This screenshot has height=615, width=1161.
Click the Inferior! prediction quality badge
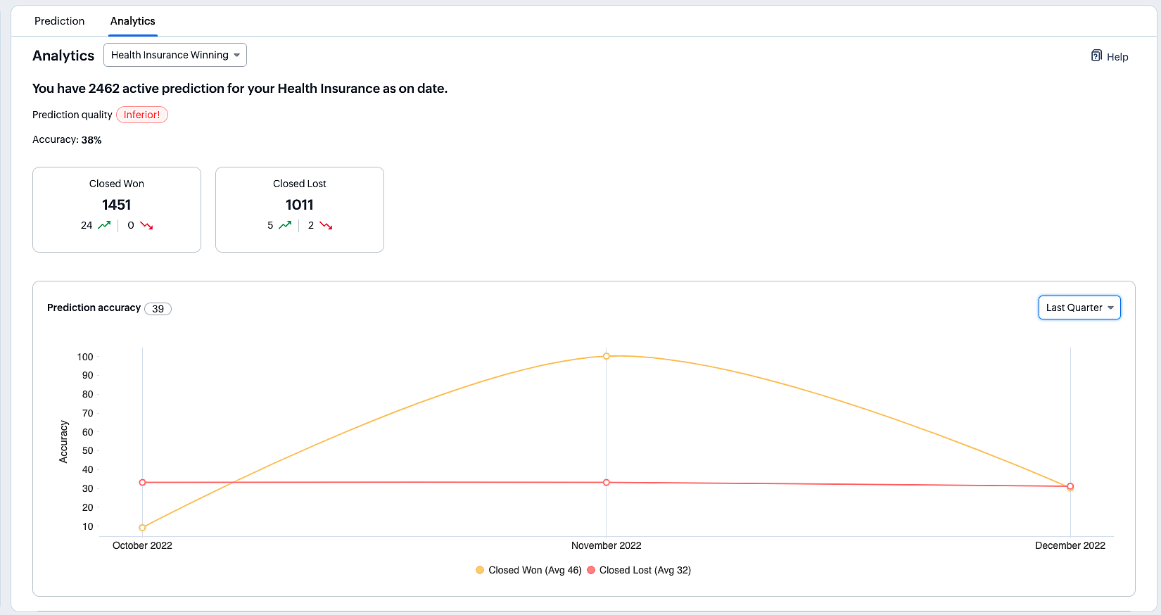142,115
